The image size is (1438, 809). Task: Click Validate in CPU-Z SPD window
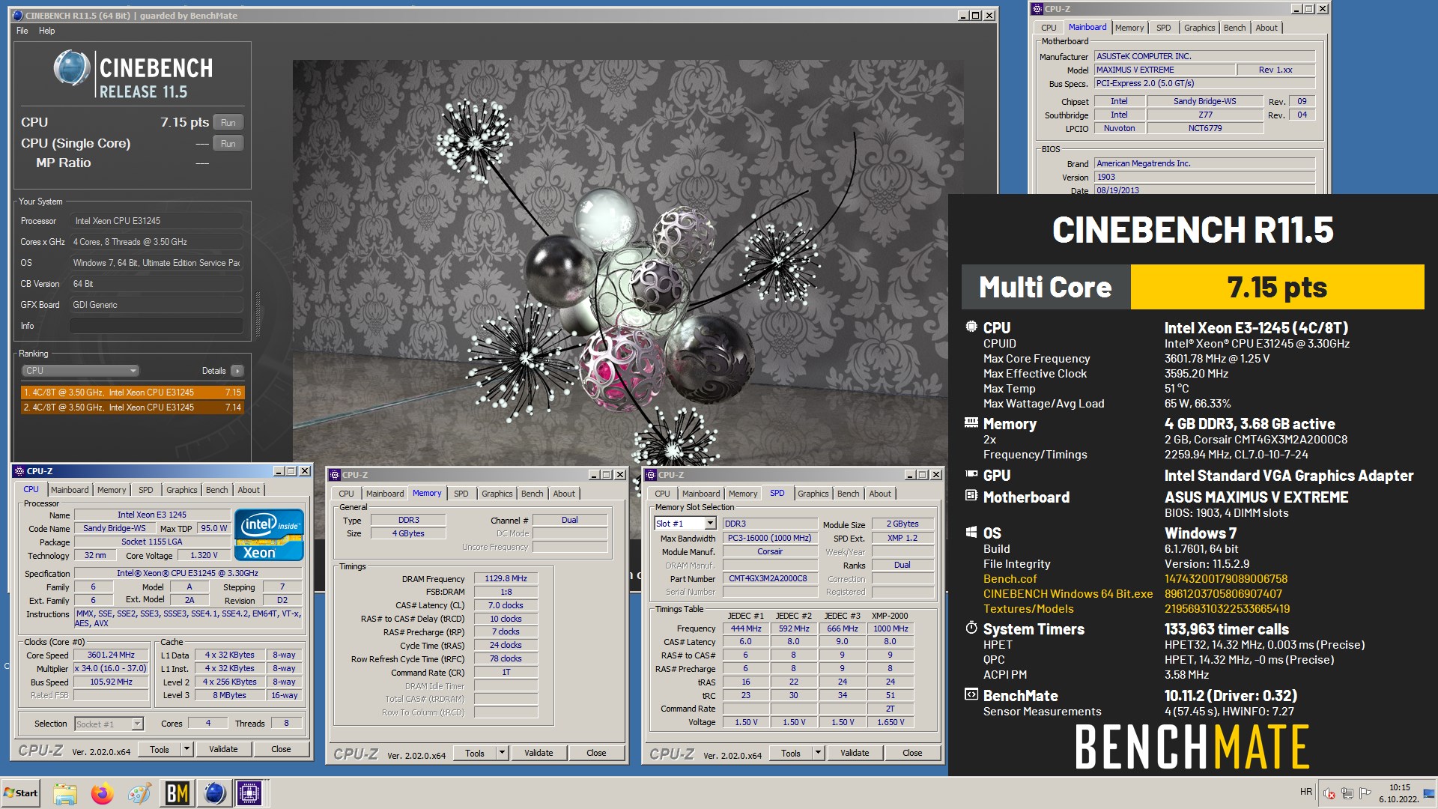(x=855, y=754)
